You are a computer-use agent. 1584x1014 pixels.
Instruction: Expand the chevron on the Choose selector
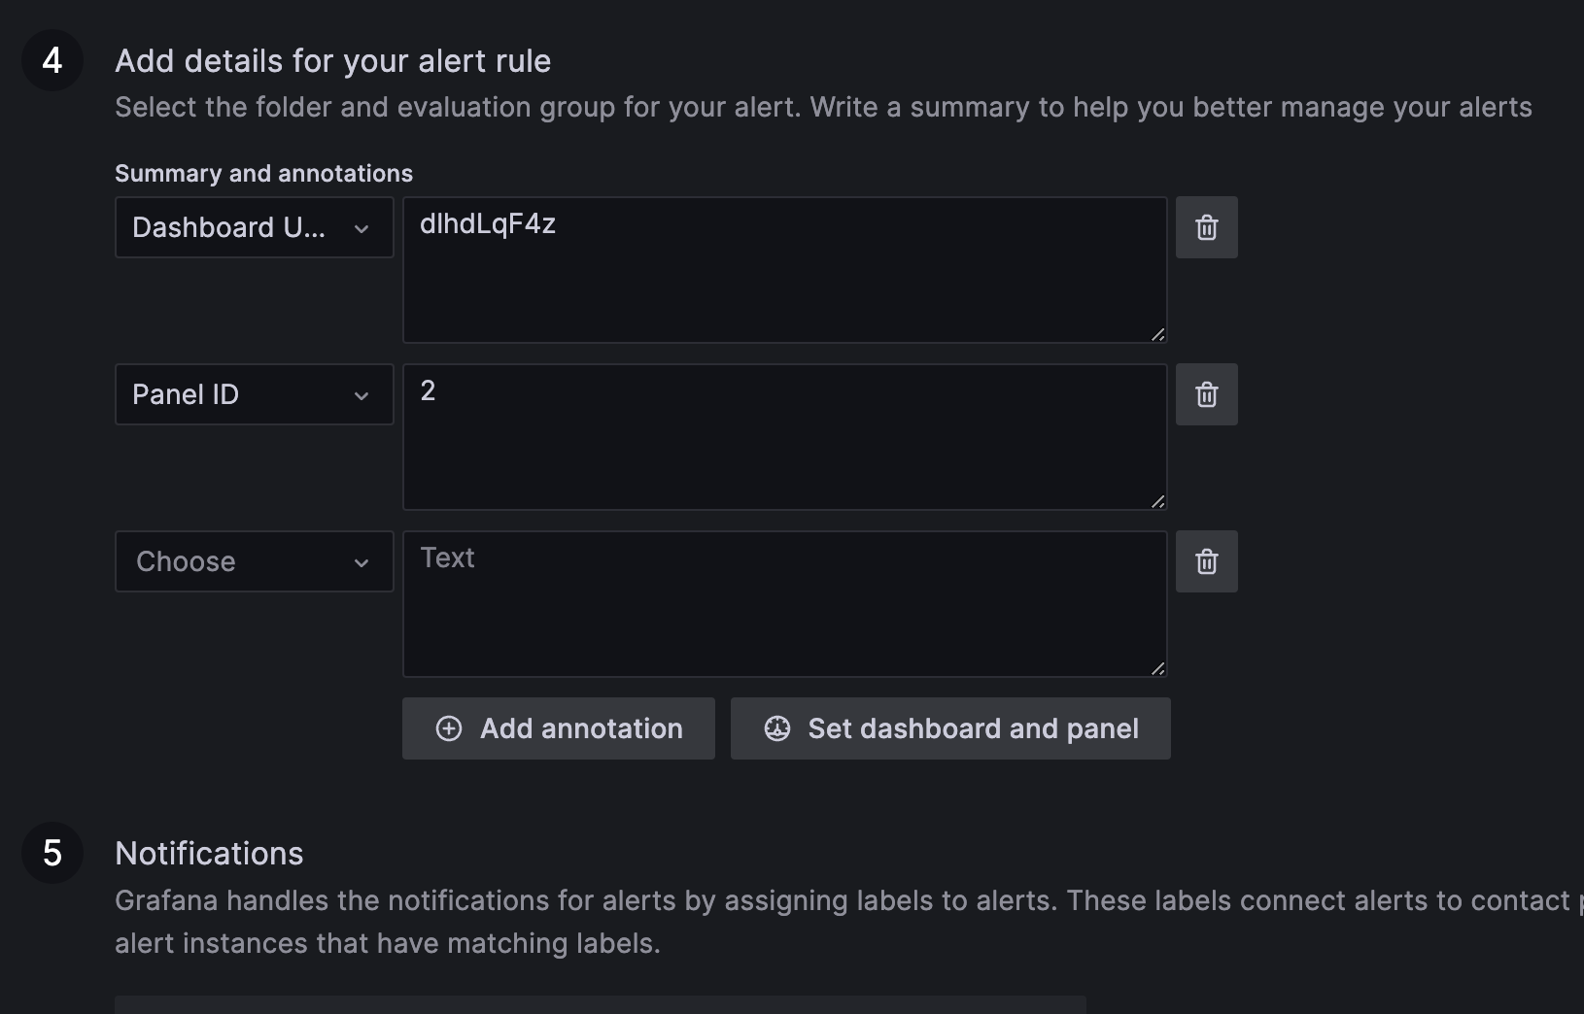(x=362, y=561)
